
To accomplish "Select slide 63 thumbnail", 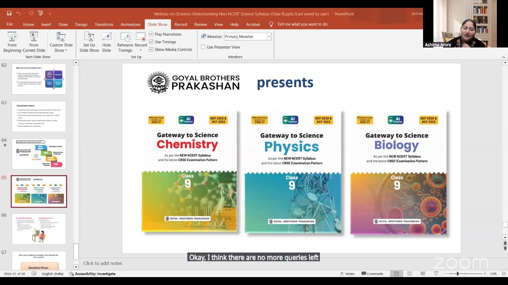I will (39, 116).
